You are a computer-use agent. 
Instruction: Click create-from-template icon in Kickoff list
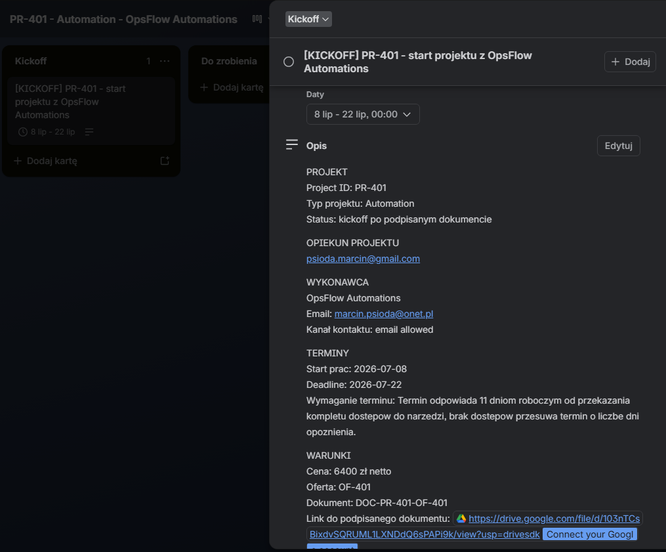pyautogui.click(x=165, y=161)
